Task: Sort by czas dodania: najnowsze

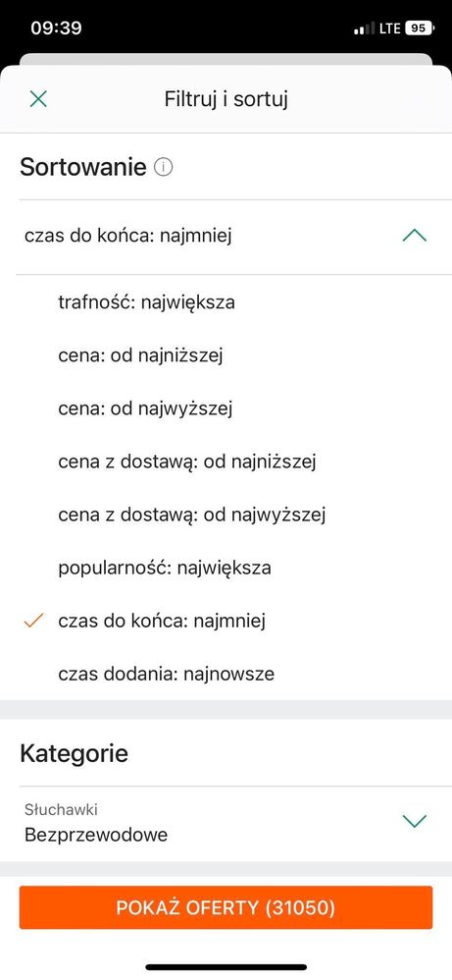Action: (166, 675)
